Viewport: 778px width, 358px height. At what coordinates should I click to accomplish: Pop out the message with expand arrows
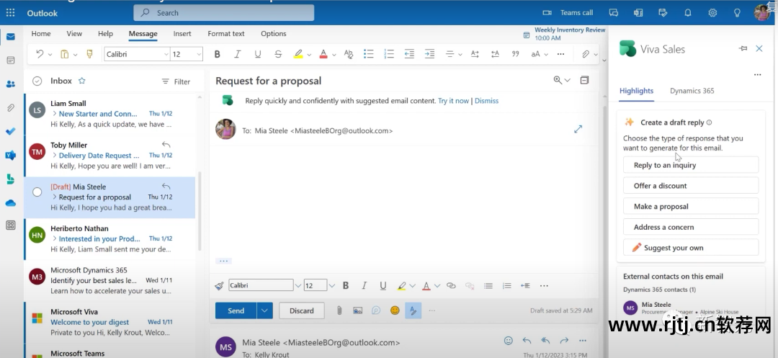click(578, 129)
